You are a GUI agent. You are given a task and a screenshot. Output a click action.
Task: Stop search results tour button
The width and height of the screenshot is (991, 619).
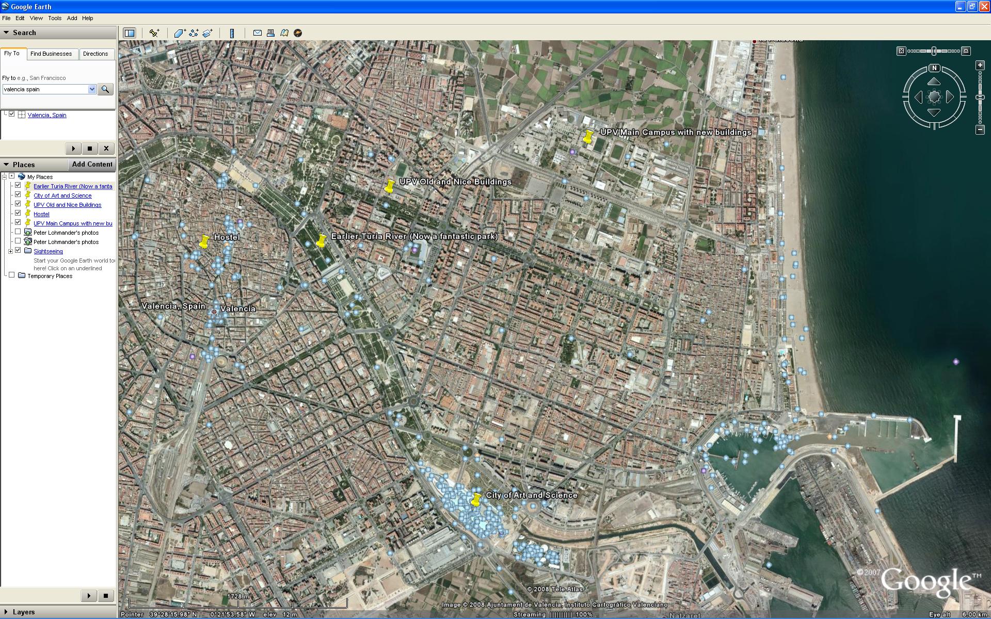(x=90, y=149)
